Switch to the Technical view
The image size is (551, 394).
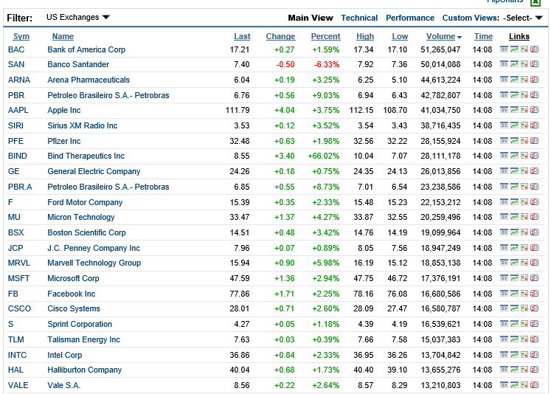359,18
